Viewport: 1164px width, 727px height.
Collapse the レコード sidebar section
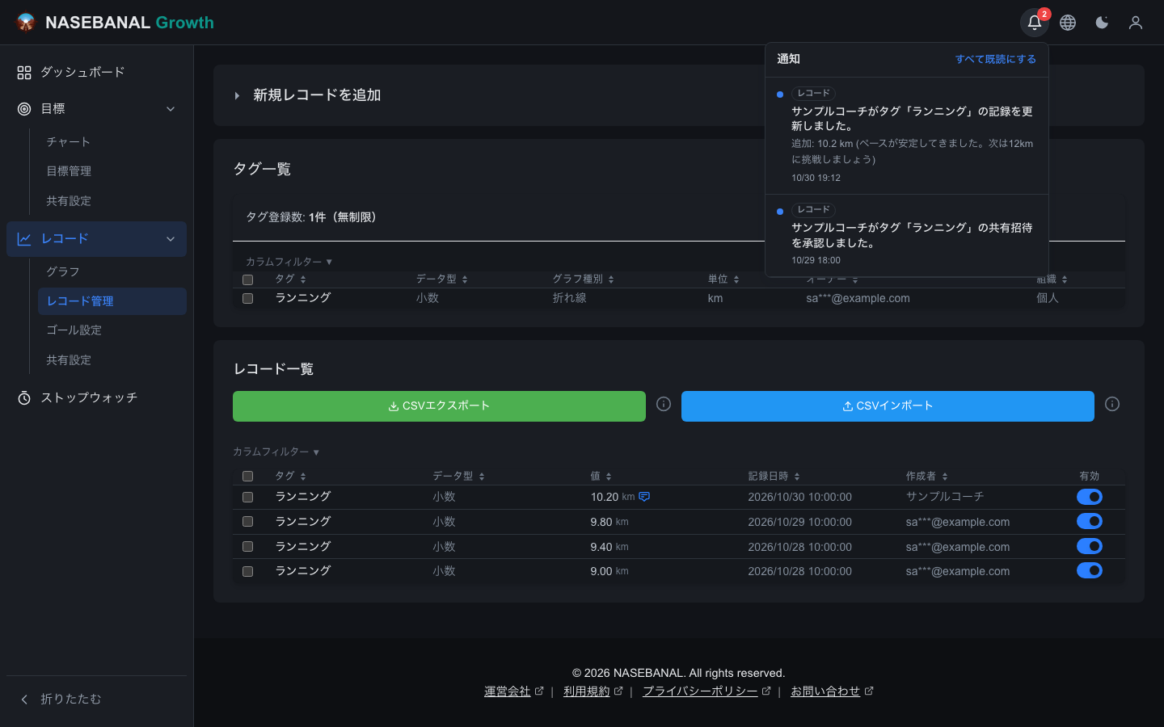pyautogui.click(x=171, y=239)
